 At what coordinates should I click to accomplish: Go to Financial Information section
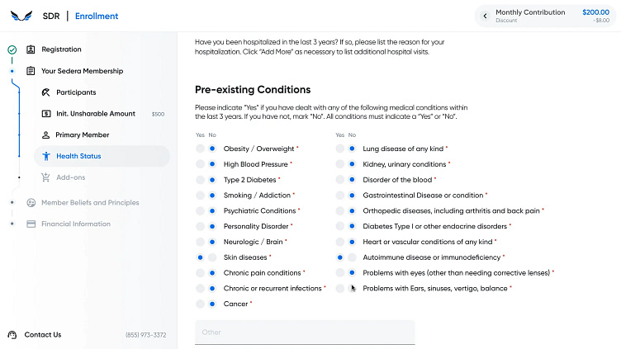point(75,224)
